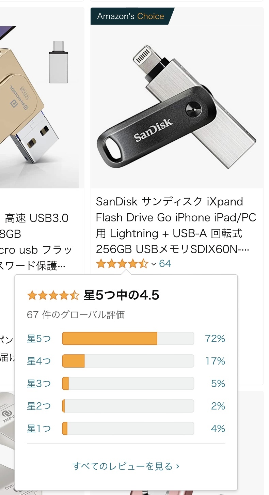Open すべてのレビューを見る link
Viewport: 269px width, 495px height.
point(126,466)
